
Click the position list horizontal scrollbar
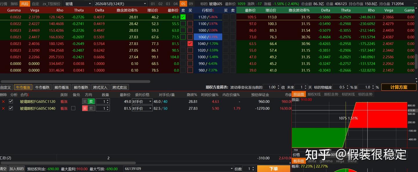coord(68,163)
